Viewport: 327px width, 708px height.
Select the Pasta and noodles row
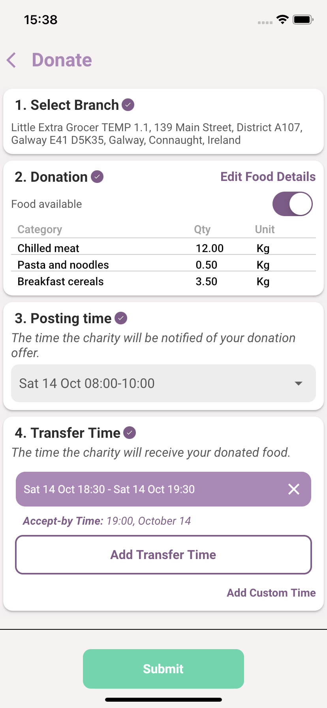163,265
